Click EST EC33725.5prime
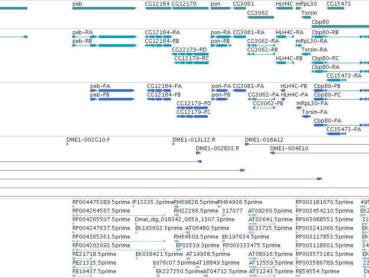Viewport: 369px width, 278px height. [x=270, y=228]
